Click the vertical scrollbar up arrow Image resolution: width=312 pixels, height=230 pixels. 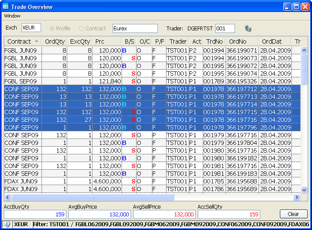click(x=304, y=50)
